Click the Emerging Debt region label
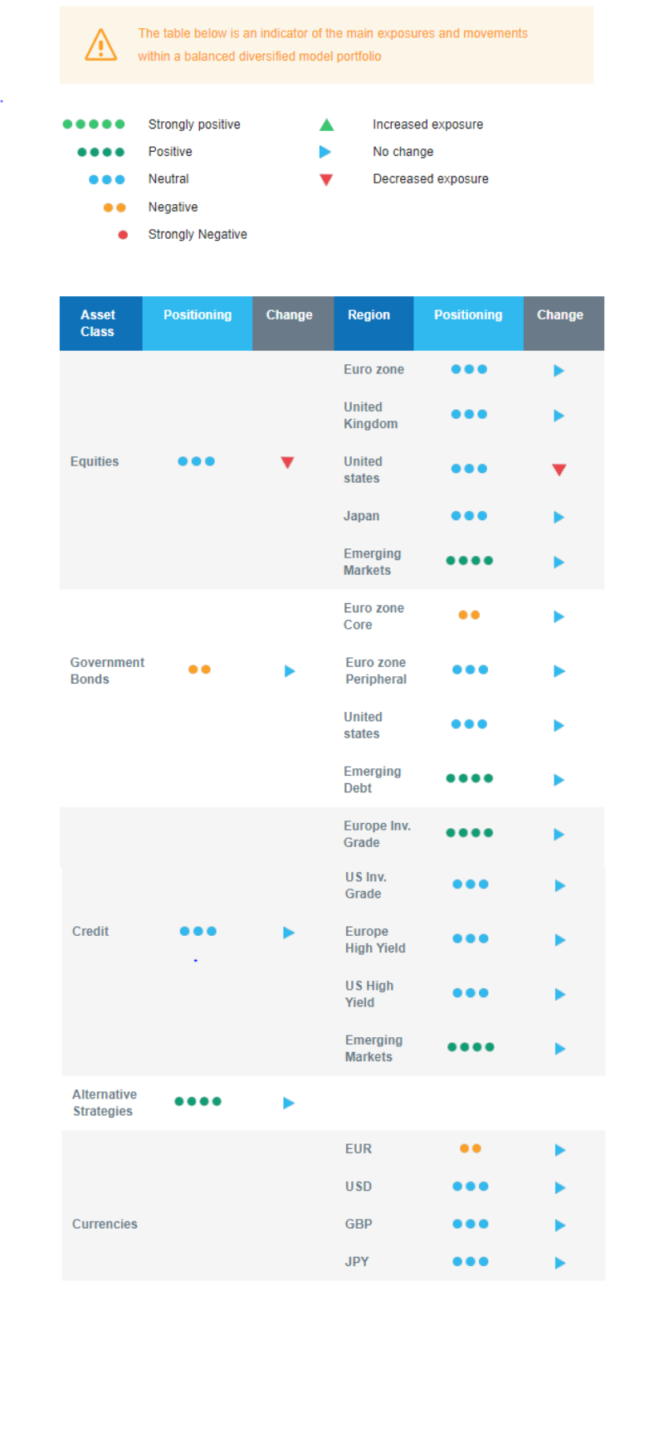664x1452 pixels. coord(372,780)
